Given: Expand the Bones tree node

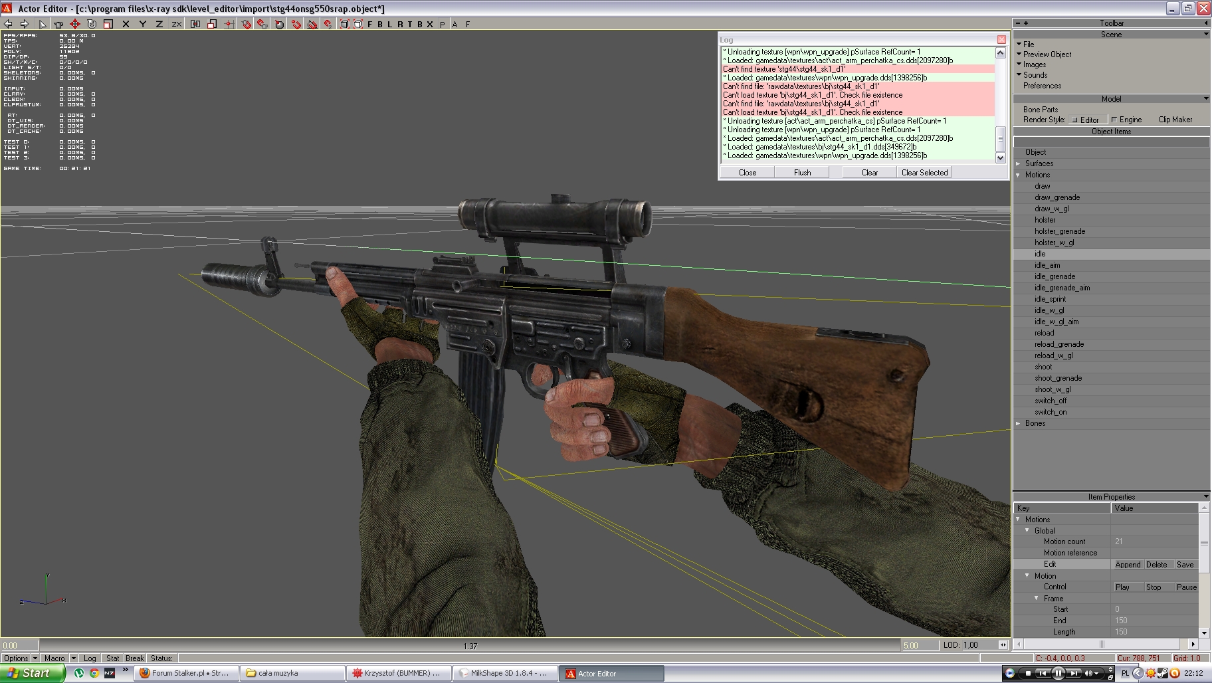Looking at the screenshot, I should tap(1018, 423).
